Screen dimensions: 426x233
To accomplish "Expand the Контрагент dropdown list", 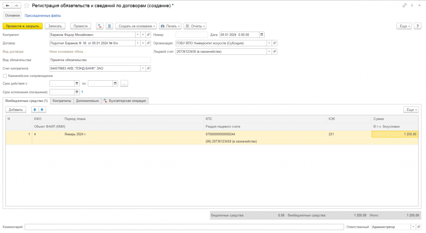I will pyautogui.click(x=138, y=35).
